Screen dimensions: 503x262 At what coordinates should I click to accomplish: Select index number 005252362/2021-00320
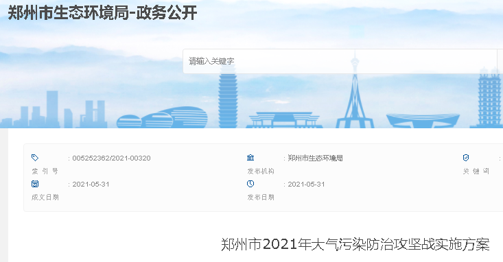coord(111,158)
